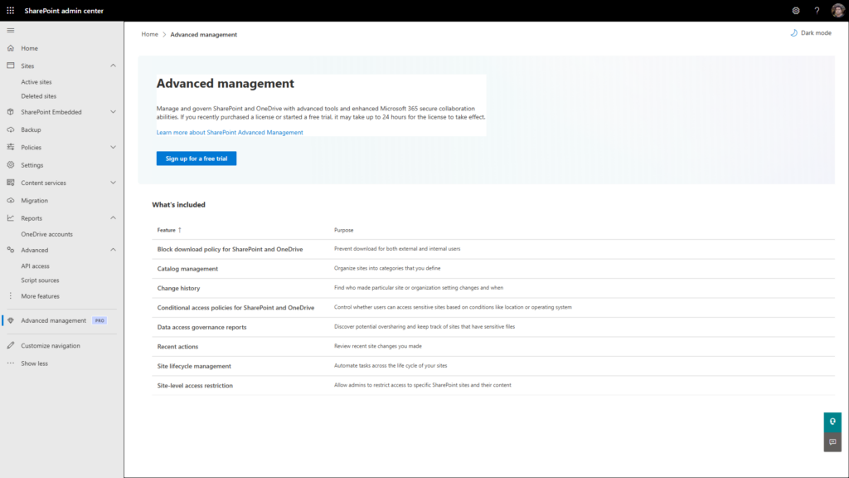Click the Reports chart icon
The height and width of the screenshot is (478, 849).
click(x=10, y=218)
